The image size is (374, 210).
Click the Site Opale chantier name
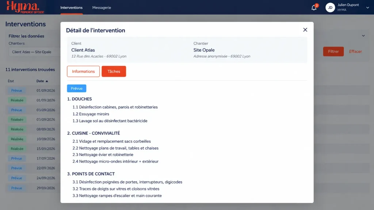click(x=204, y=50)
